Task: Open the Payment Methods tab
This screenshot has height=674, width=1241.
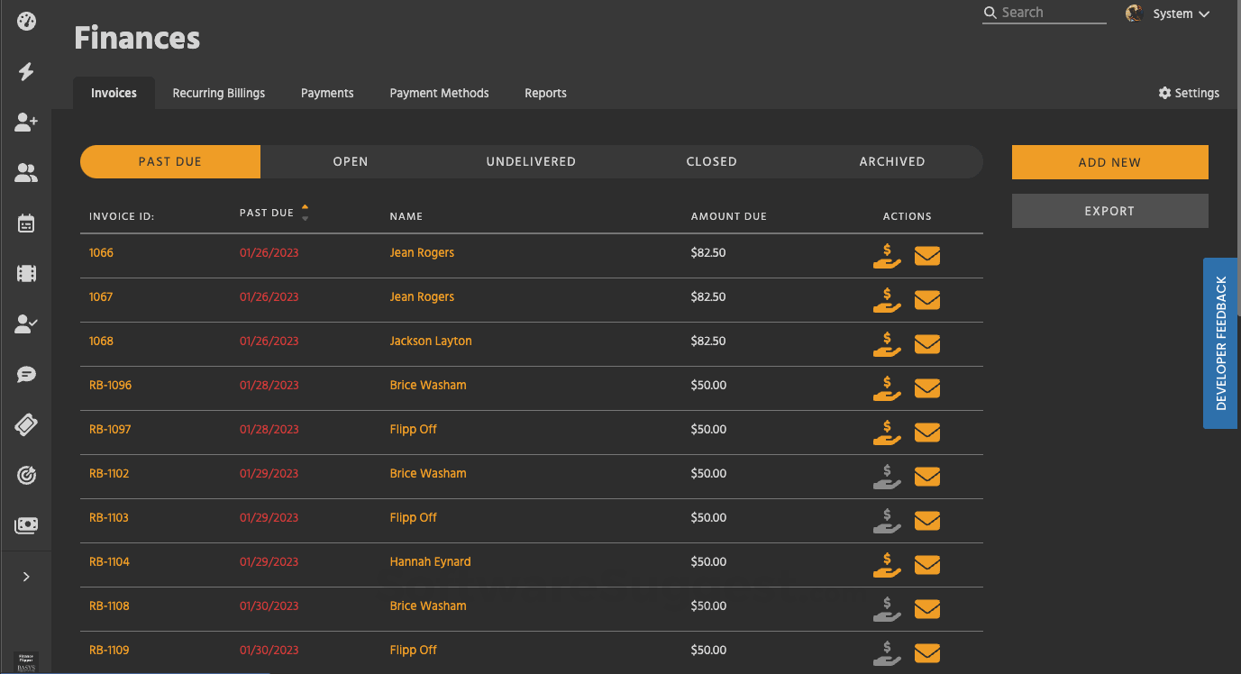Action: coord(439,93)
